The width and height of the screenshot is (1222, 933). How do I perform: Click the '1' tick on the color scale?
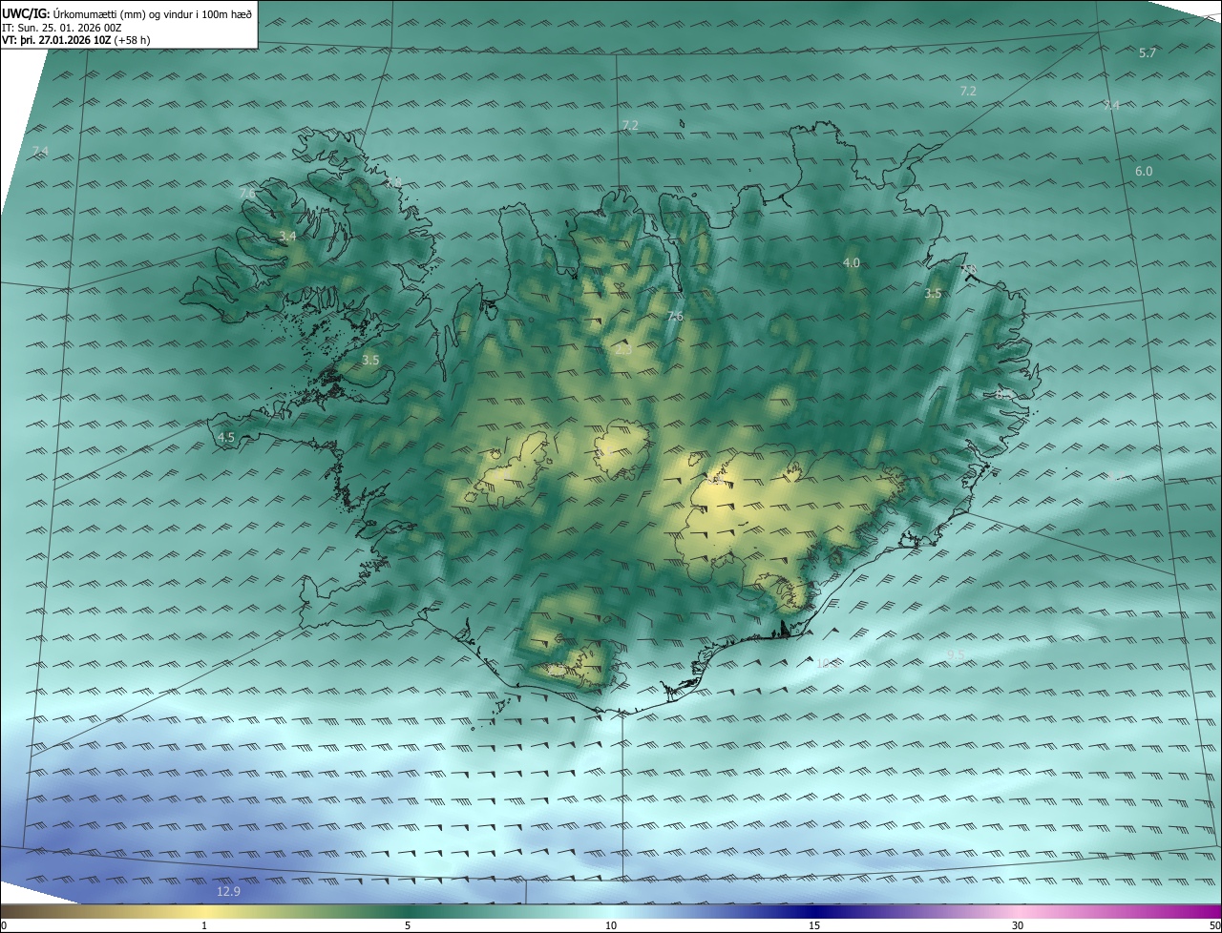point(204,925)
